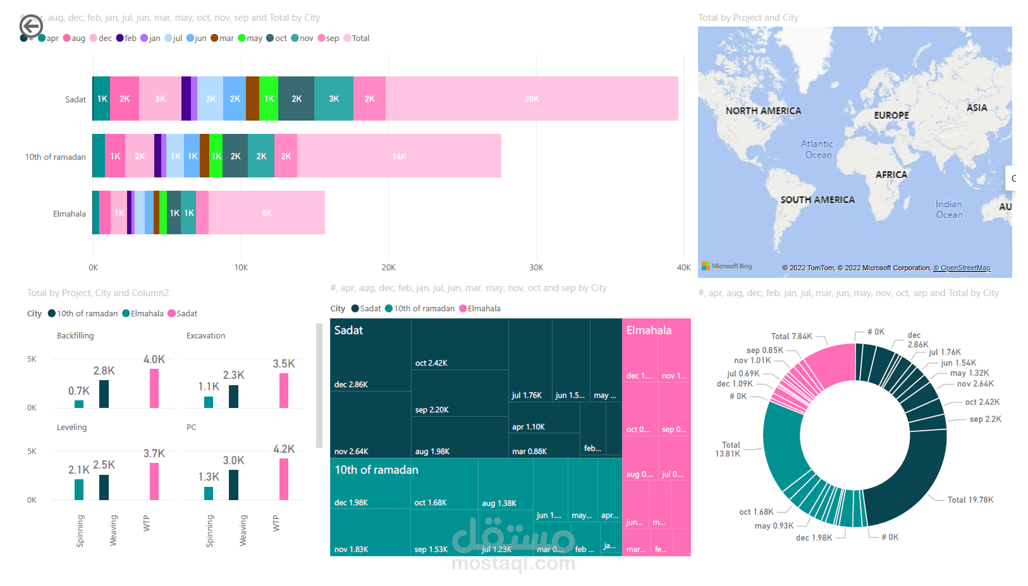
Task: Select the dec swatch in top legend
Action: (x=94, y=38)
